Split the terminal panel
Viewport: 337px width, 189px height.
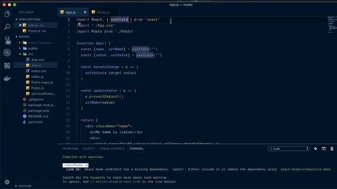[323, 149]
